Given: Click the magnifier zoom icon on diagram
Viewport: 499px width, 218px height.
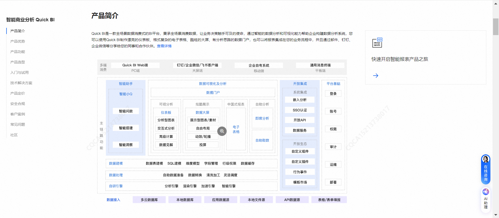Looking at the screenshot, I should pyautogui.click(x=222, y=131).
